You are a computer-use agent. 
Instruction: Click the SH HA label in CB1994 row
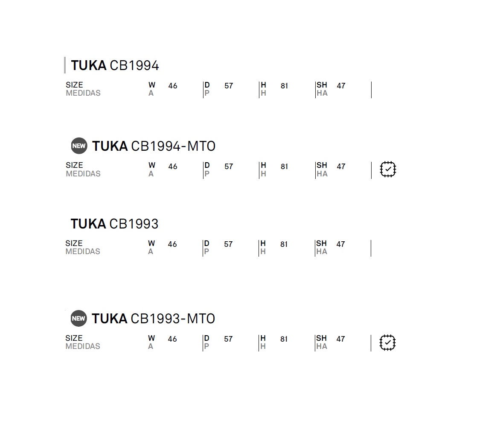[x=322, y=89]
